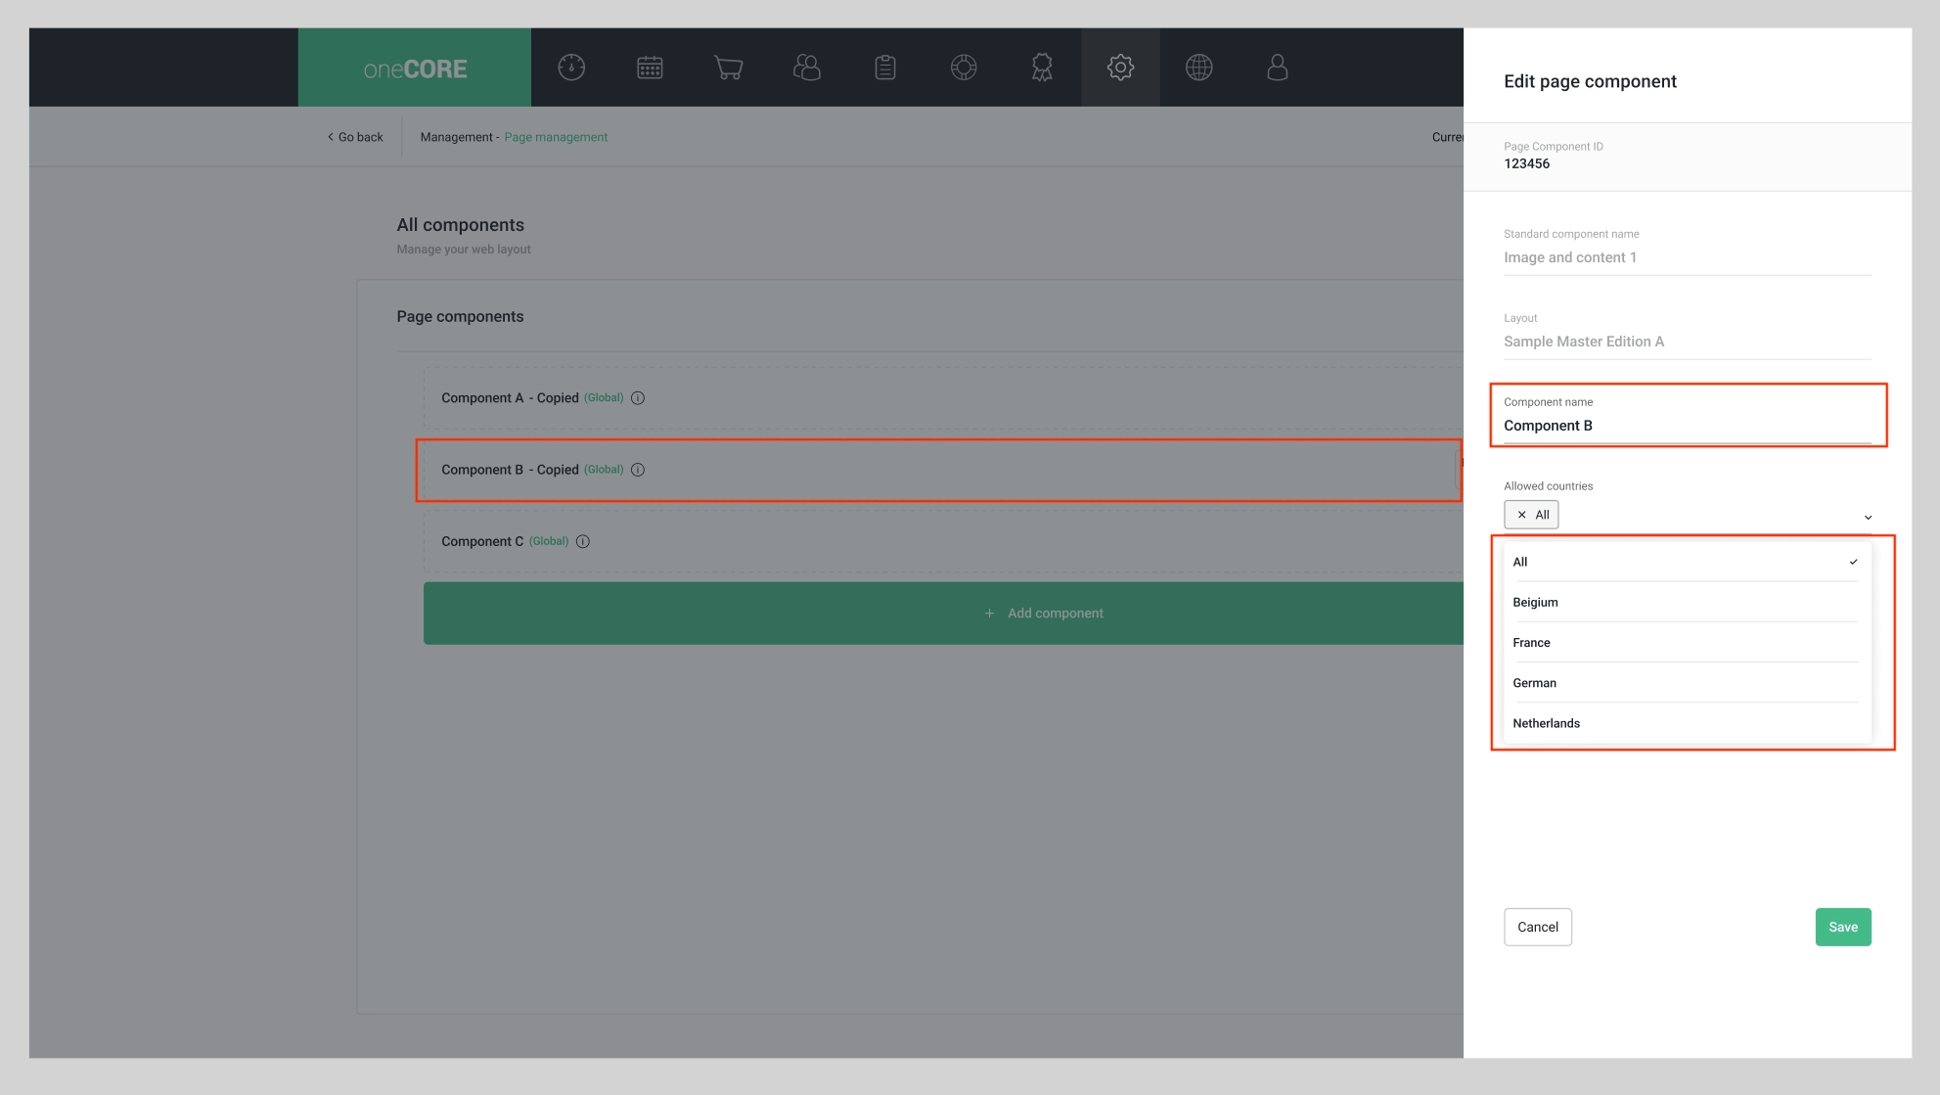Click the calendar icon in top navigation
Screen dimensions: 1940x1095
click(x=650, y=68)
